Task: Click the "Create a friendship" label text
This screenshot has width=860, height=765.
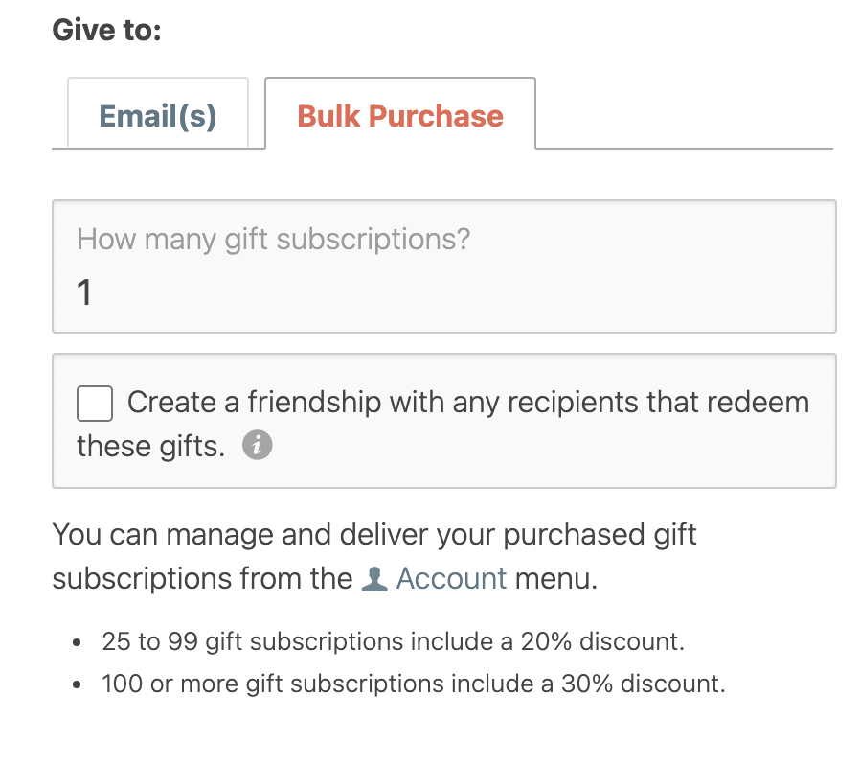Action: pos(467,403)
